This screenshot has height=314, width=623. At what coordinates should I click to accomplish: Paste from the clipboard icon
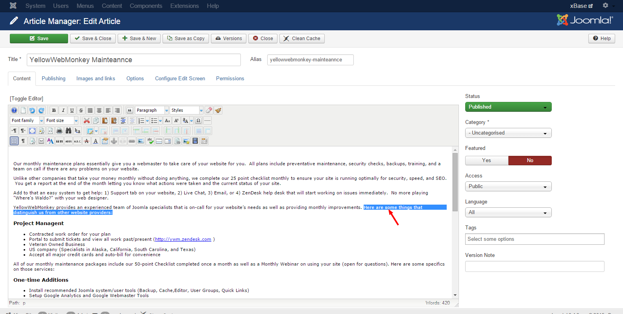point(105,120)
